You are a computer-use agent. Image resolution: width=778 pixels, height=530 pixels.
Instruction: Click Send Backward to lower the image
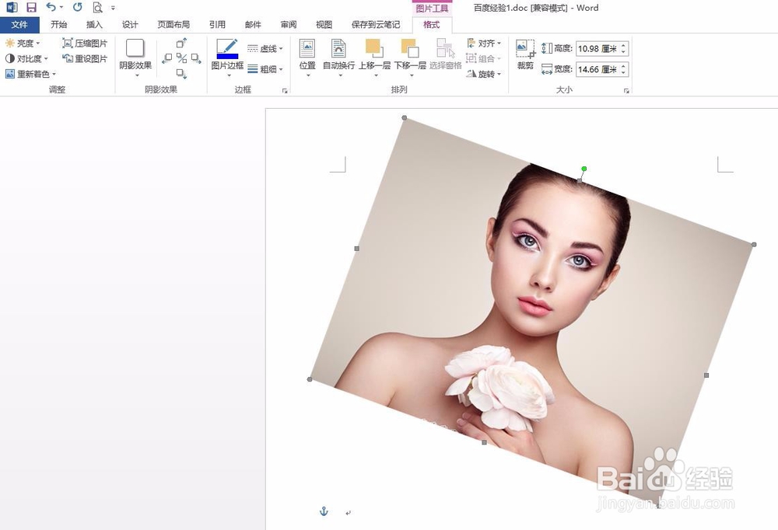coord(410,54)
